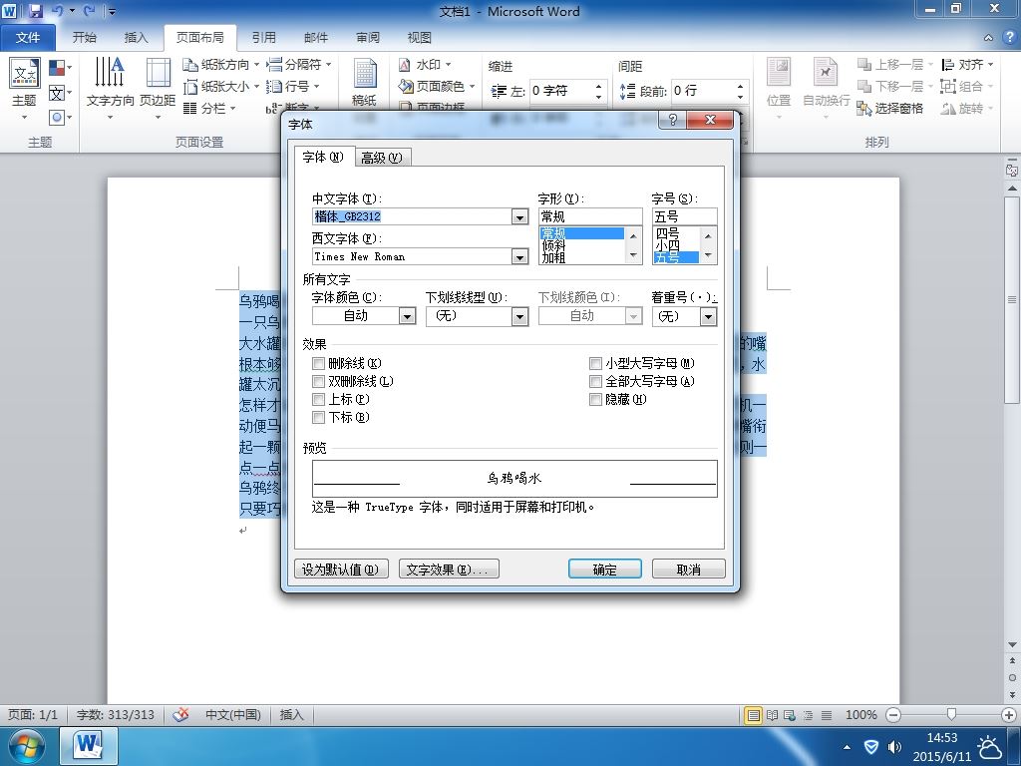1021x766 pixels.
Task: Click Wrap Text (自动换行) icon
Action: [x=826, y=89]
